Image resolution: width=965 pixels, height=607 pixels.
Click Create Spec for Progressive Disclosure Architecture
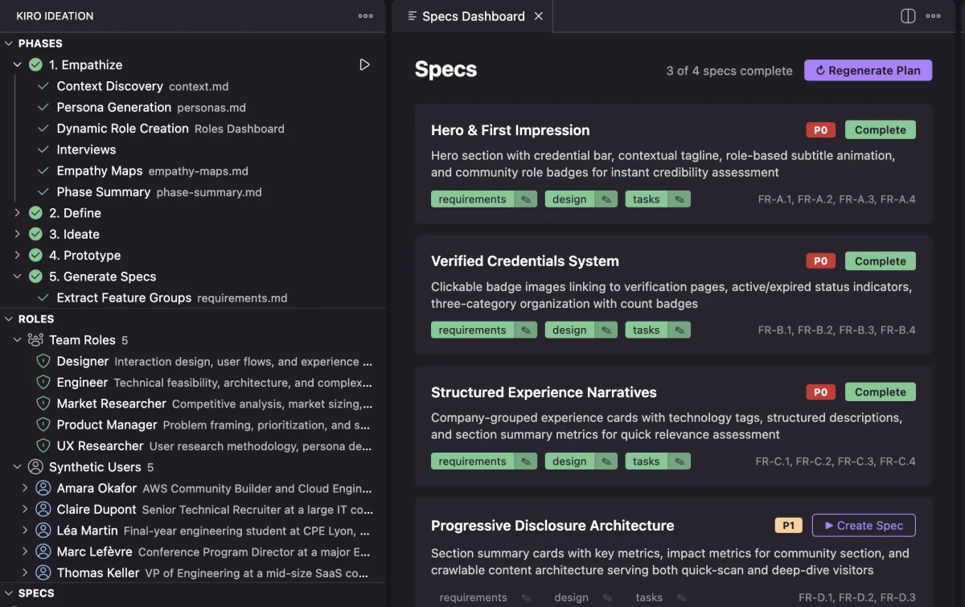(x=864, y=526)
